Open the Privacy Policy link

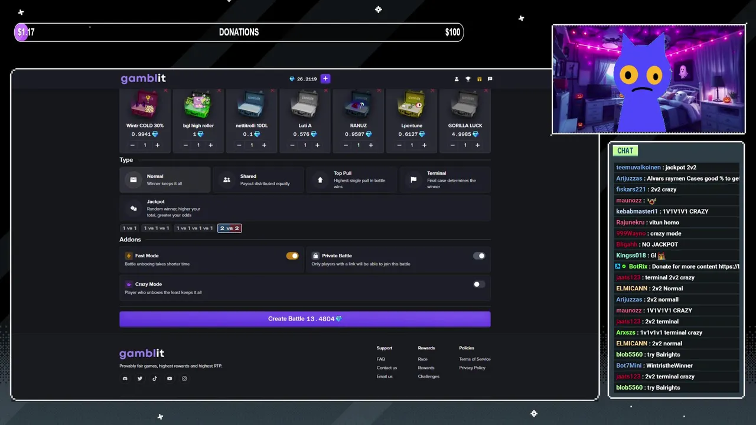point(472,368)
